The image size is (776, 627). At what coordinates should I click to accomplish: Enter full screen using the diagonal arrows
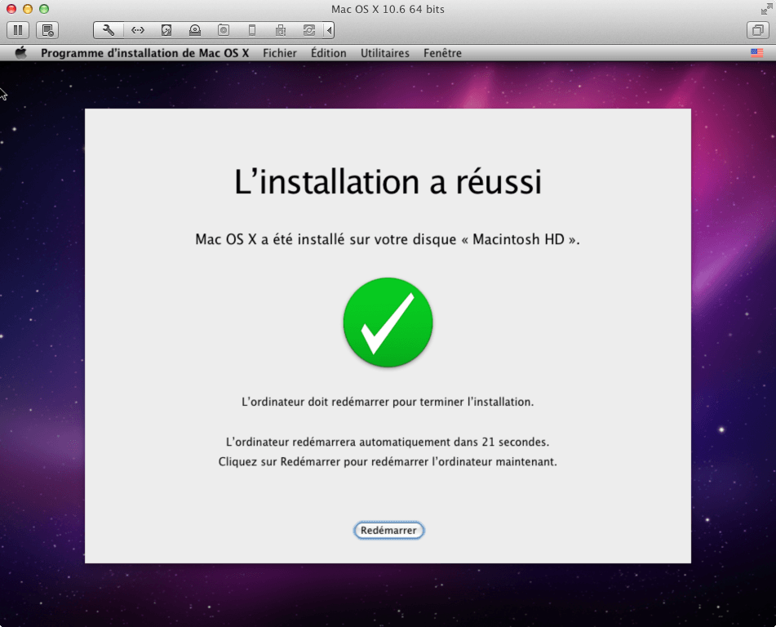click(766, 9)
